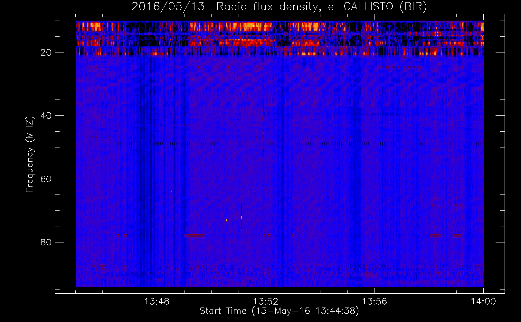Click the '14:00' time tick label
The image size is (521, 322).
483,302
